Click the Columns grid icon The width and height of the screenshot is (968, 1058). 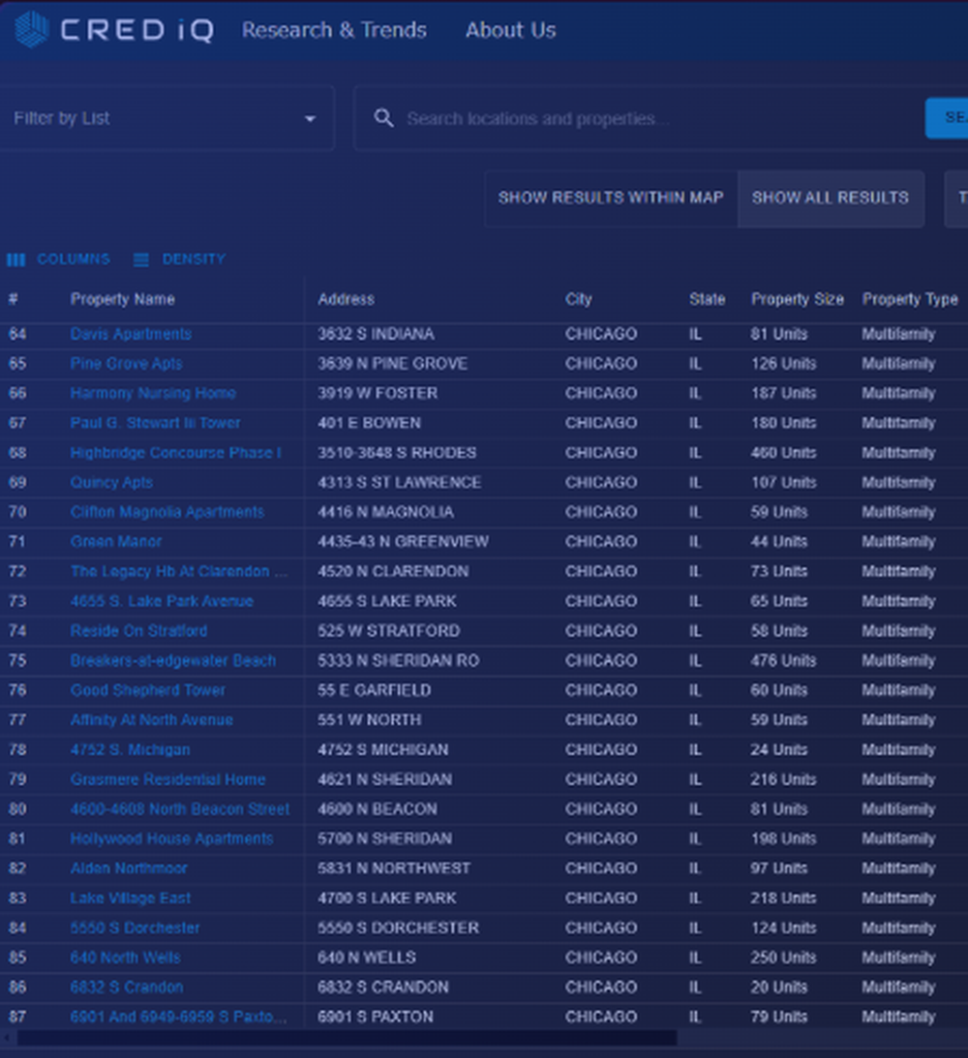point(15,259)
